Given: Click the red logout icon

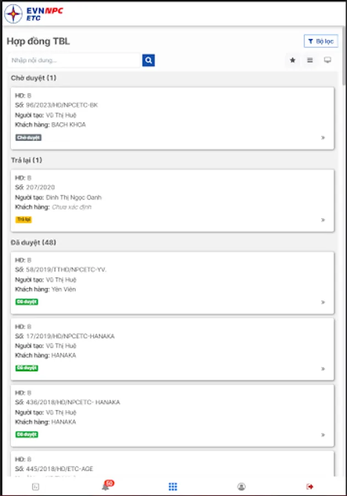Looking at the screenshot, I should [x=310, y=487].
